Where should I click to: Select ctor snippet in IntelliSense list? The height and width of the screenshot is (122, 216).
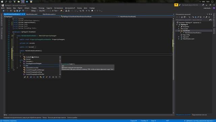coord(41,65)
